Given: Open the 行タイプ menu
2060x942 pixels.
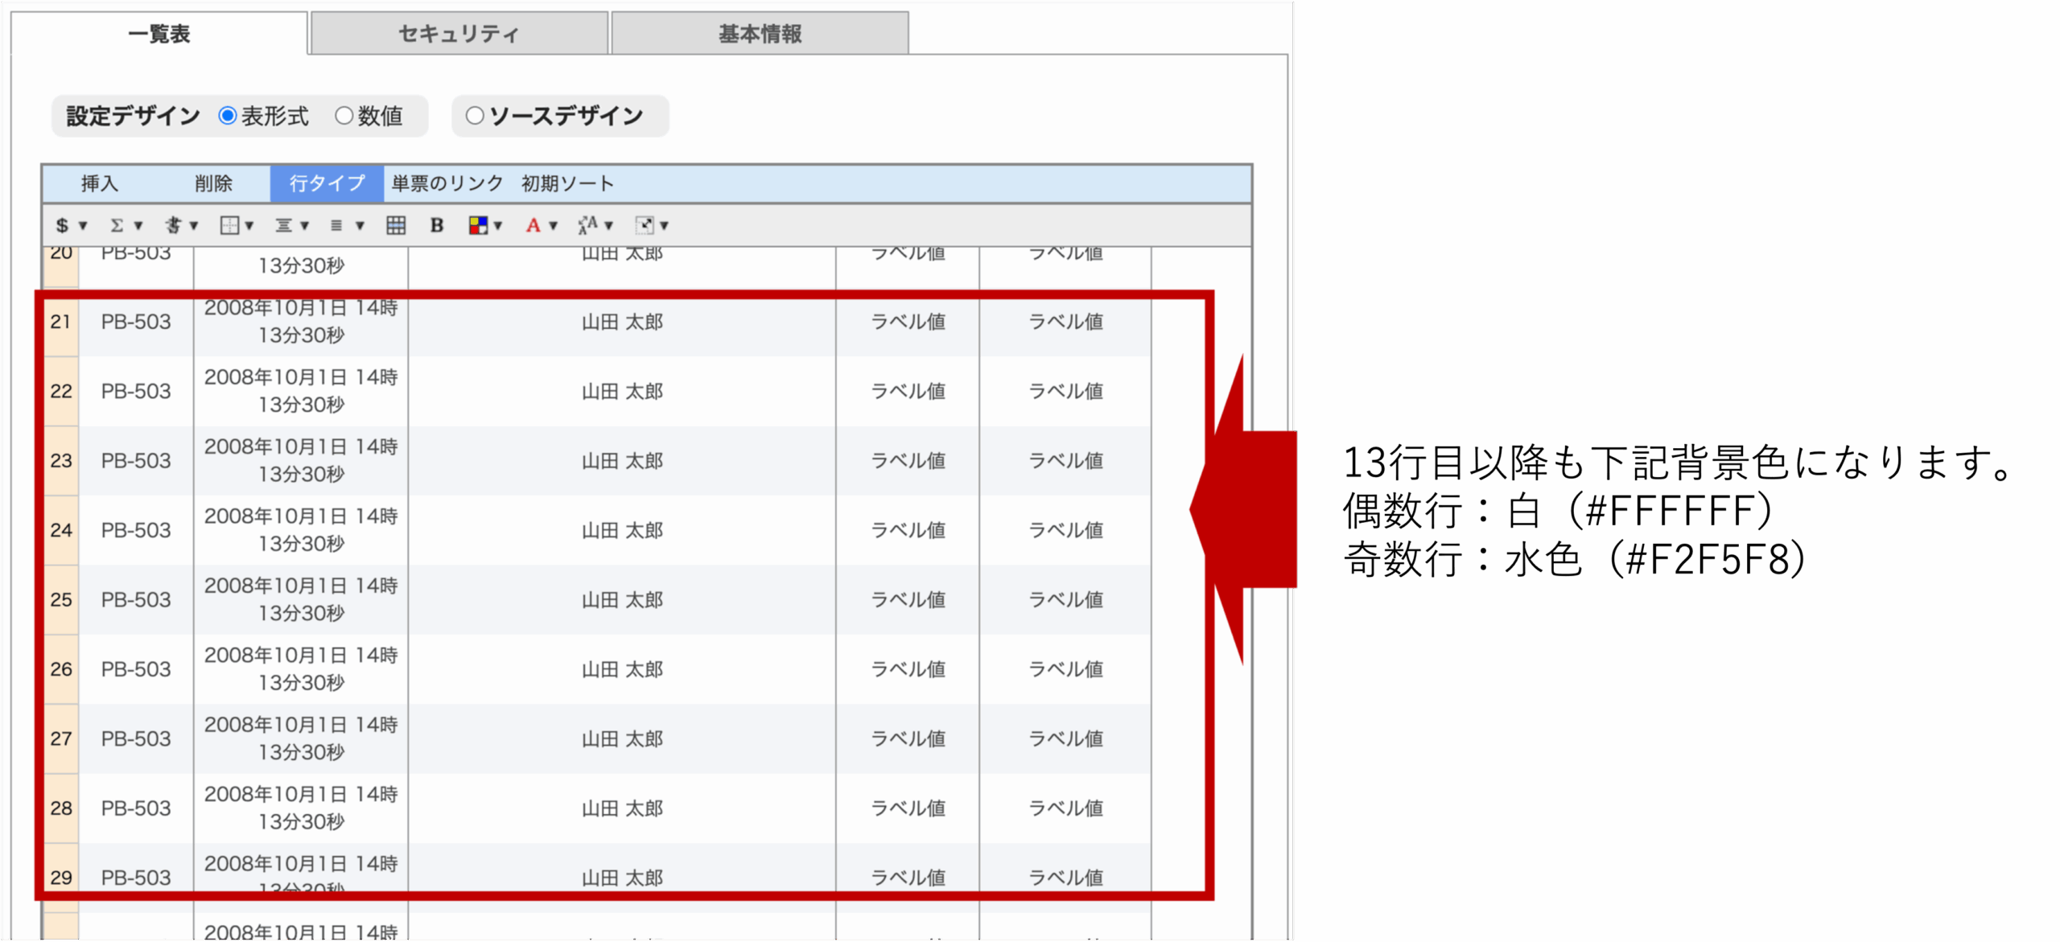Looking at the screenshot, I should click(x=327, y=183).
